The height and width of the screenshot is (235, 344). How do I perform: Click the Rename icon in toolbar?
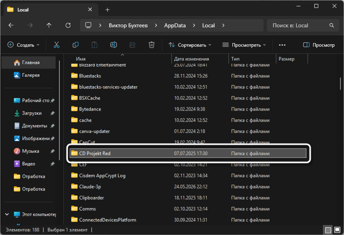coord(113,45)
